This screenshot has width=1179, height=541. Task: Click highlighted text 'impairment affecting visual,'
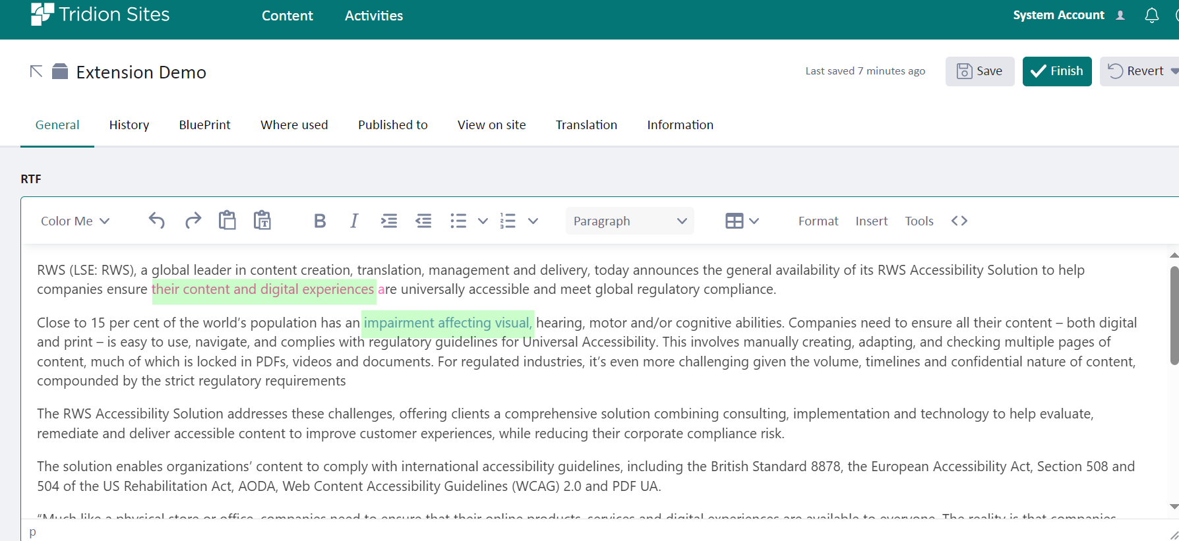pos(448,323)
